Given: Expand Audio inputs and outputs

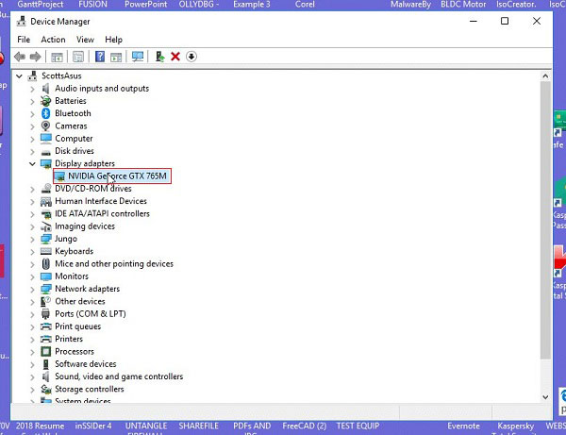Looking at the screenshot, I should pos(32,89).
